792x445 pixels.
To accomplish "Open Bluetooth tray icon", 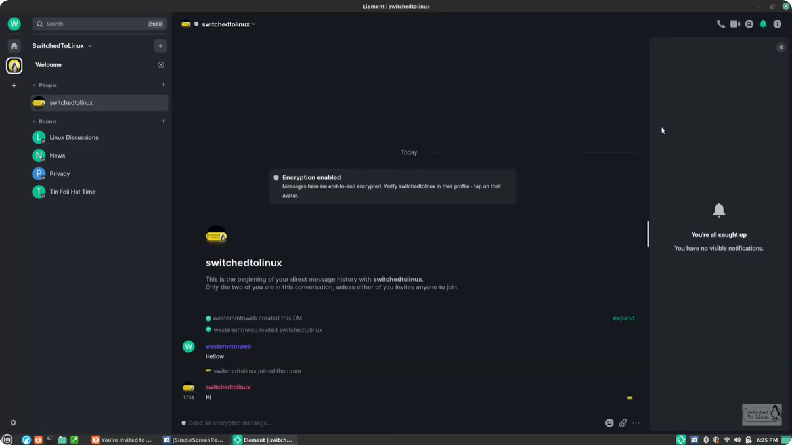I will pos(706,440).
